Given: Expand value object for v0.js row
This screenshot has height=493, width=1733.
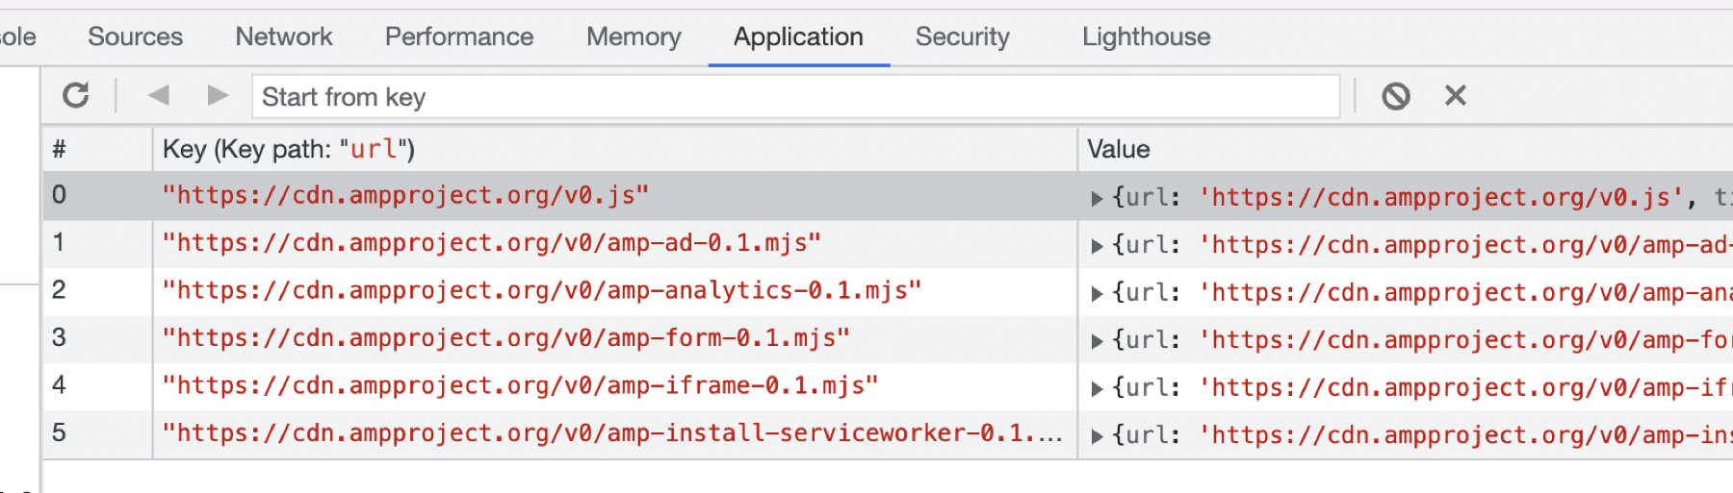Looking at the screenshot, I should 1097,199.
